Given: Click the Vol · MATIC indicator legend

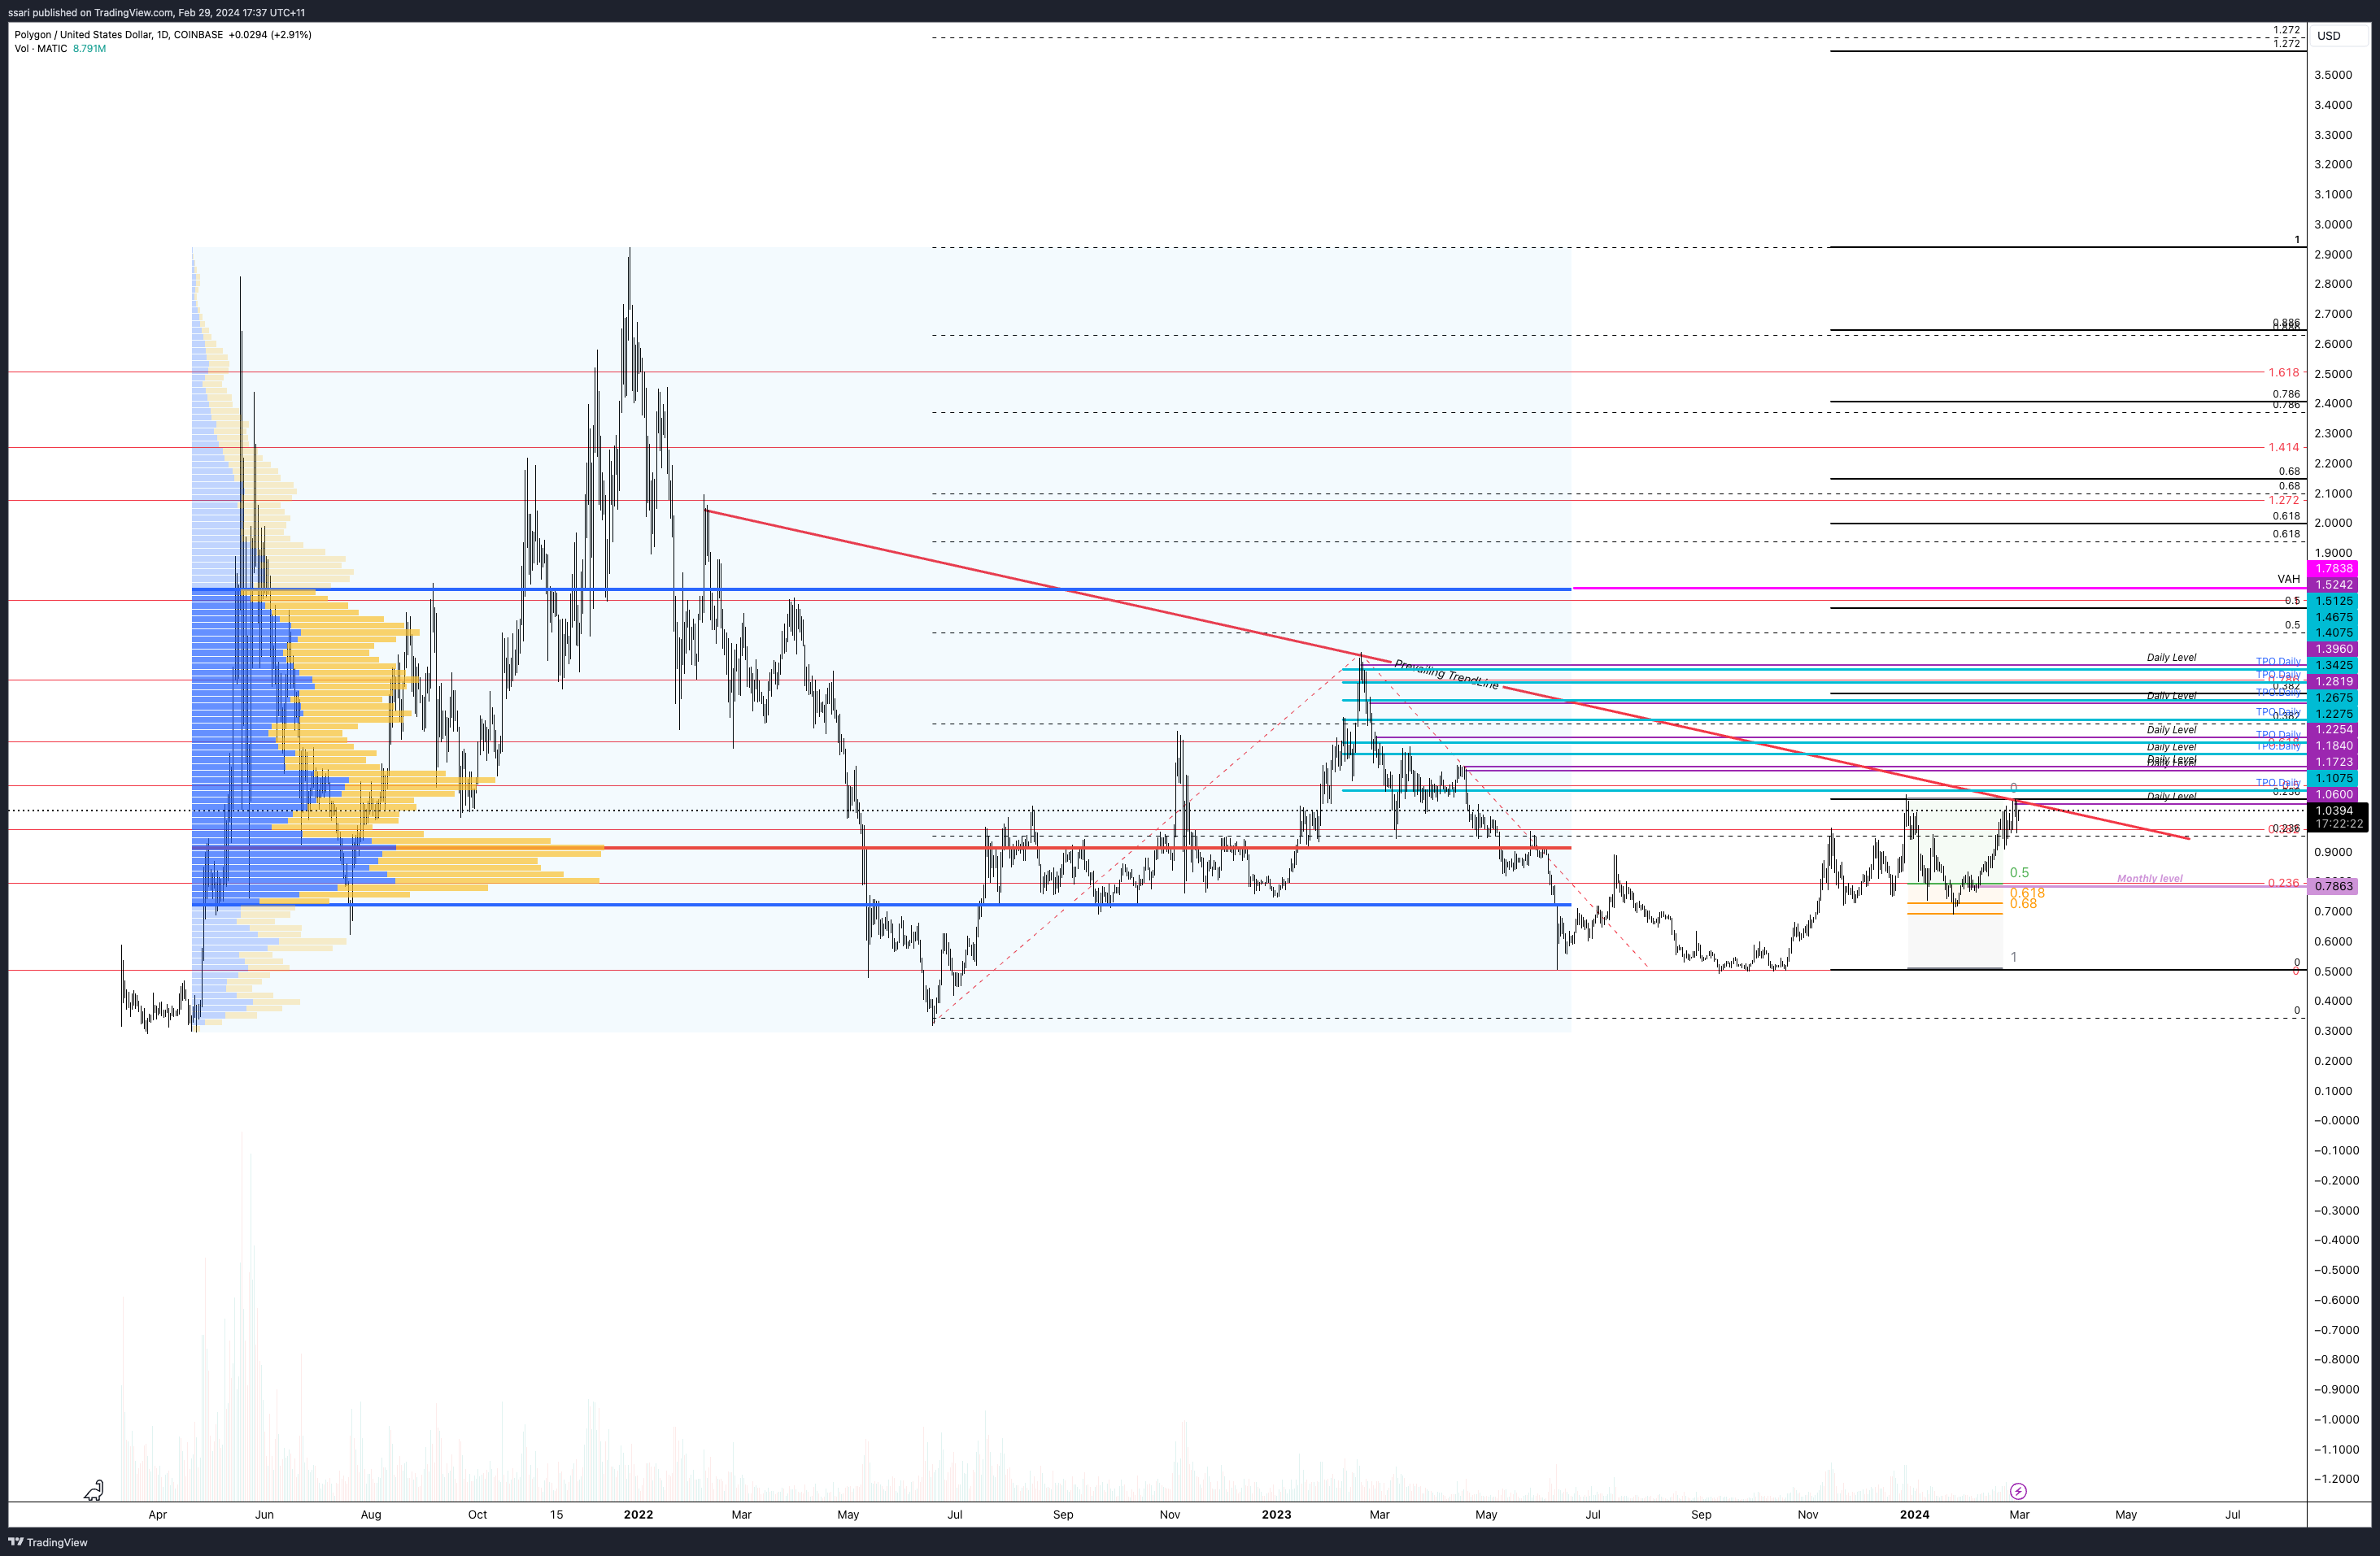Looking at the screenshot, I should click(x=41, y=49).
